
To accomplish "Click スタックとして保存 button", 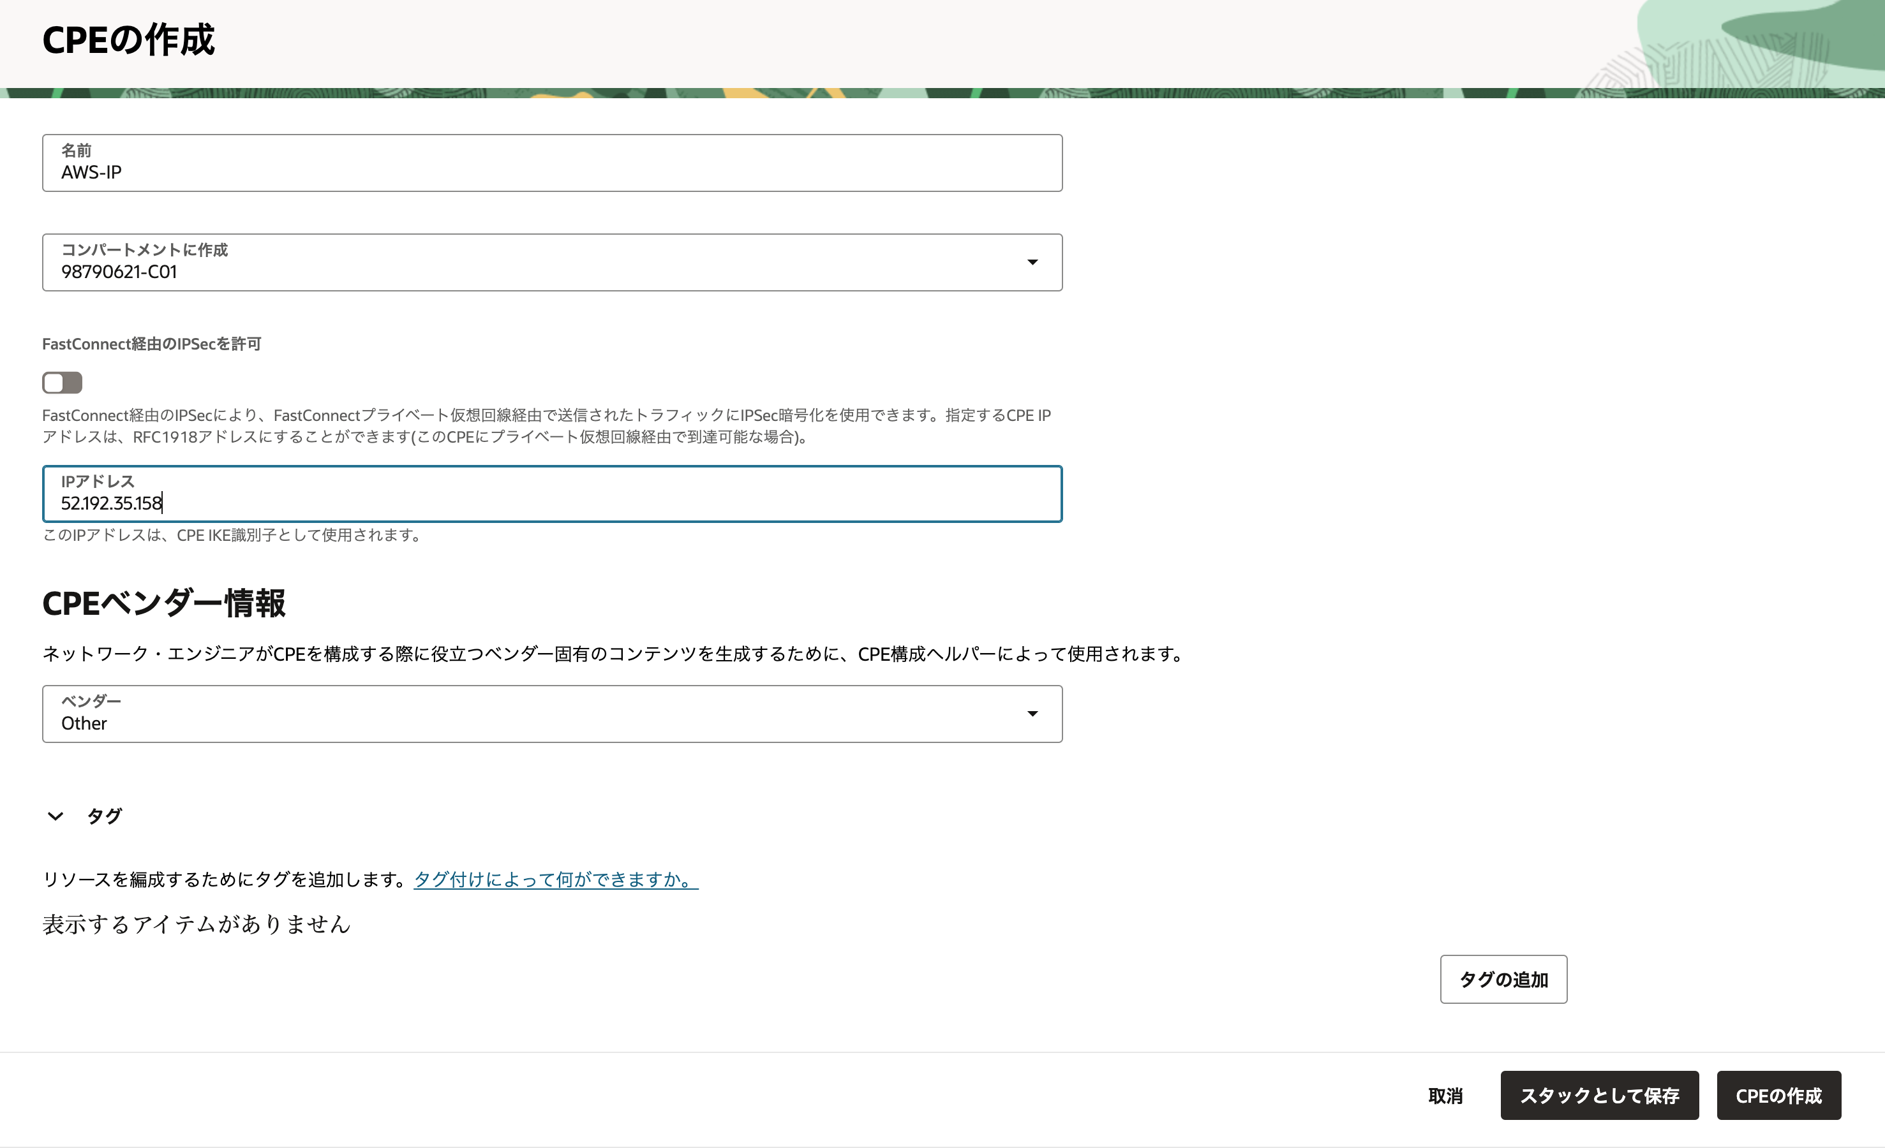I will (x=1599, y=1095).
